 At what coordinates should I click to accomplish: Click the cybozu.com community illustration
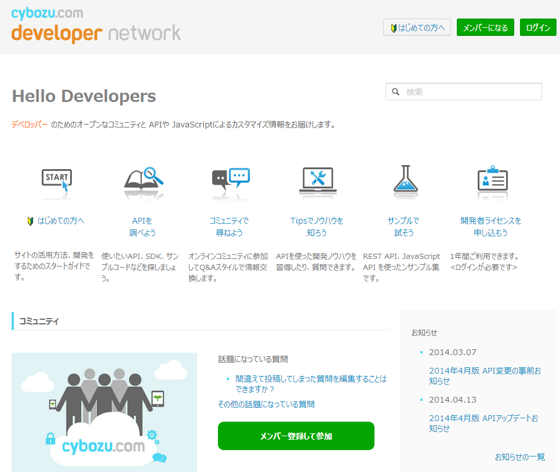click(104, 412)
